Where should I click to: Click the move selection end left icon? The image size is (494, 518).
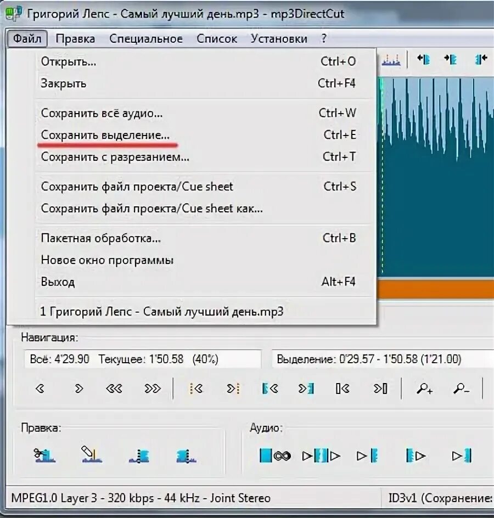481,59
